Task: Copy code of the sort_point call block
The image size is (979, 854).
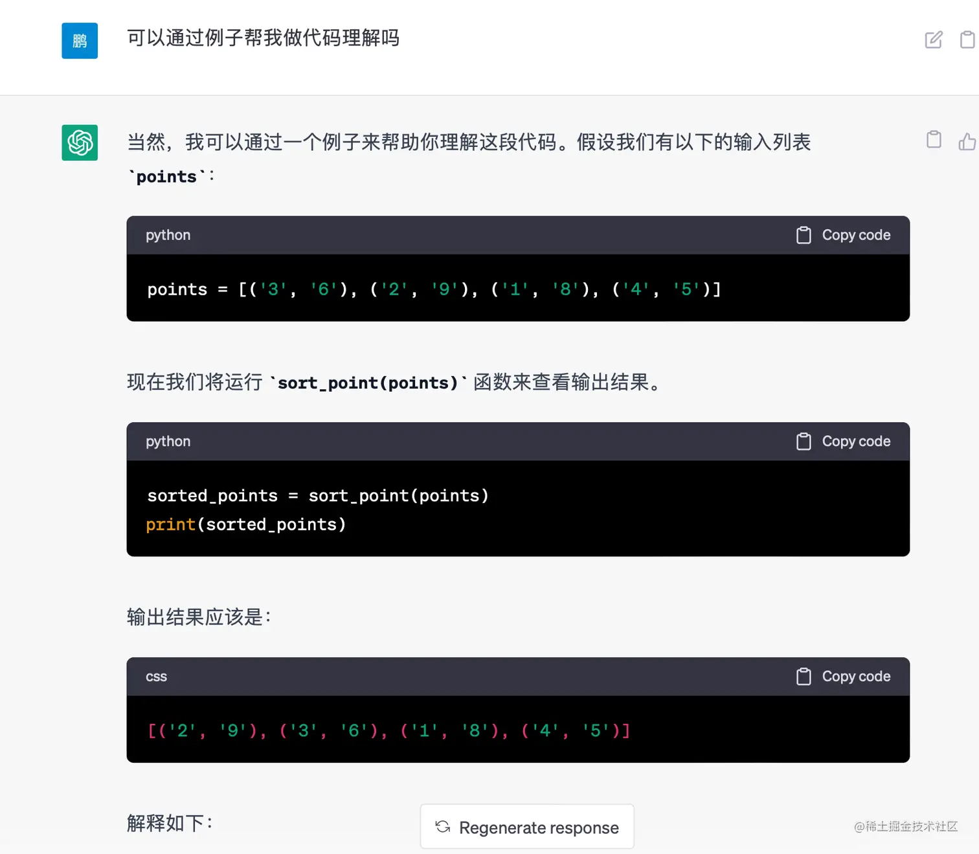Action: point(843,442)
